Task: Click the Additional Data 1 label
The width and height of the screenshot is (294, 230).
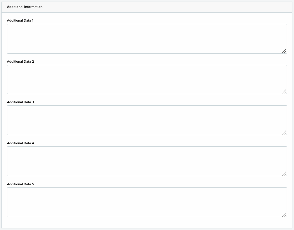Action: pos(20,21)
